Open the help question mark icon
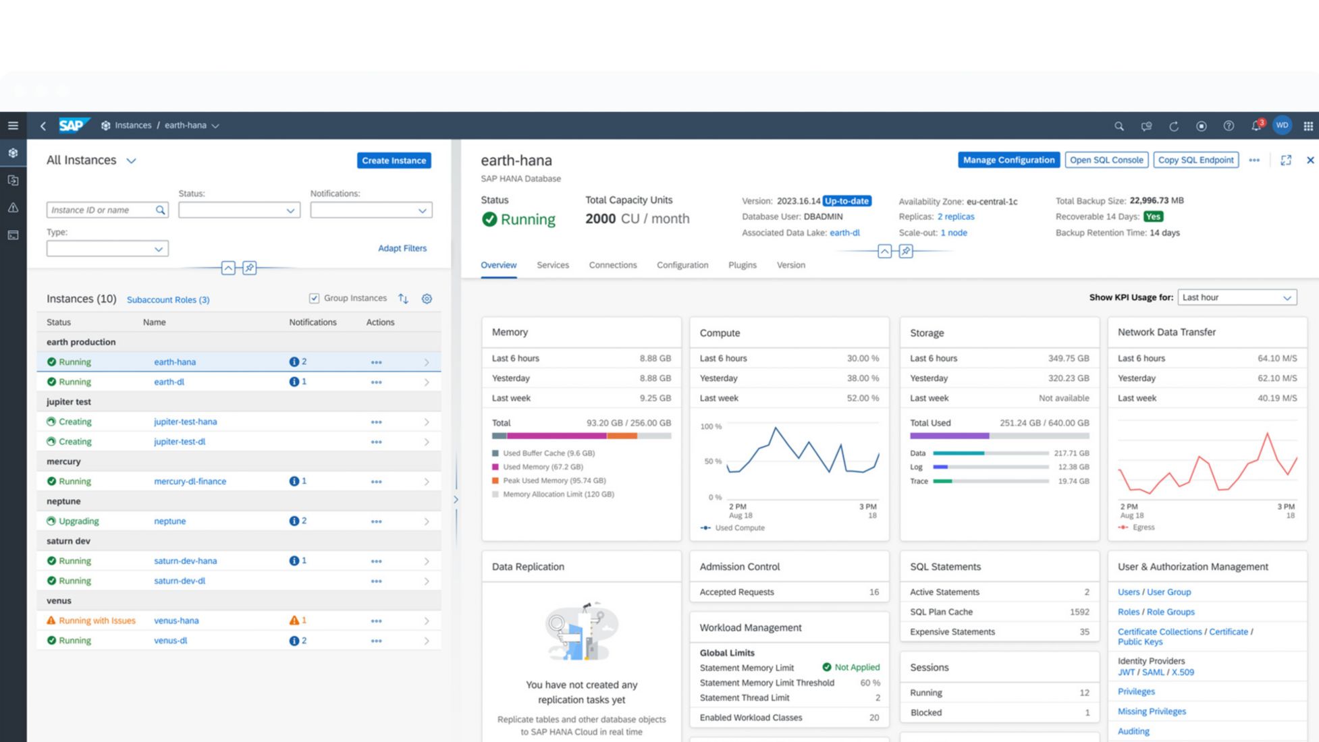Image resolution: width=1319 pixels, height=742 pixels. [1229, 126]
